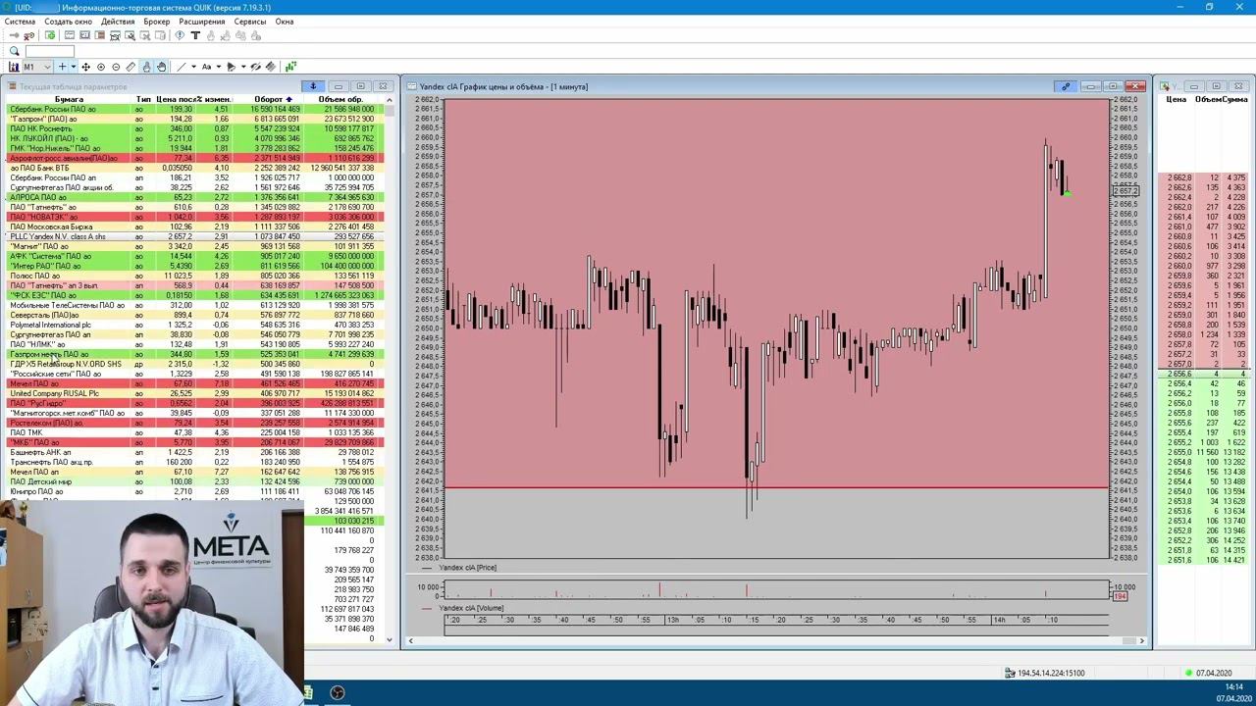The height and width of the screenshot is (706, 1256).
Task: Select the crosshair cursor tool
Action: click(x=62, y=67)
